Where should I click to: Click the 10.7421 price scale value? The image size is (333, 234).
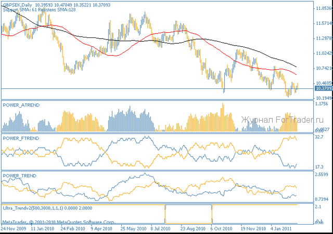[324, 68]
